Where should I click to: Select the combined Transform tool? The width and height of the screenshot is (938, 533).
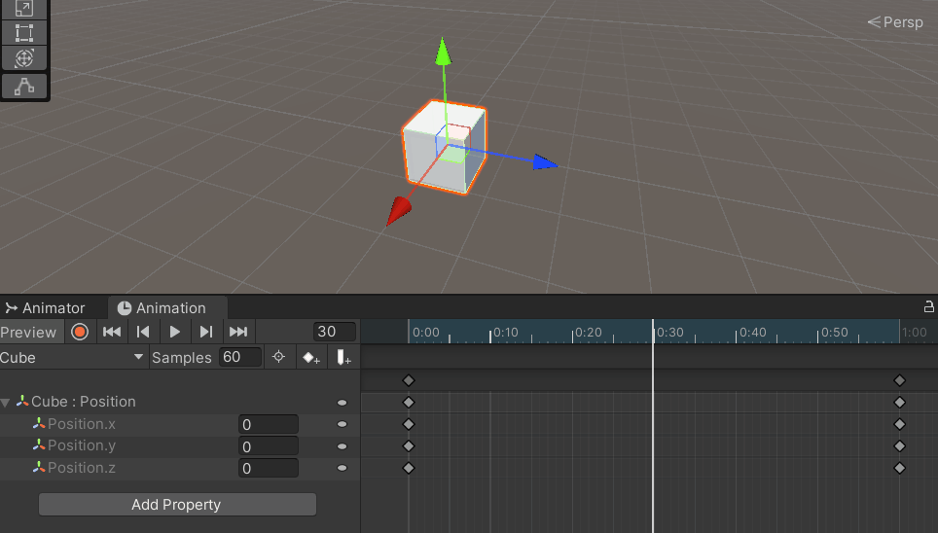pos(24,58)
